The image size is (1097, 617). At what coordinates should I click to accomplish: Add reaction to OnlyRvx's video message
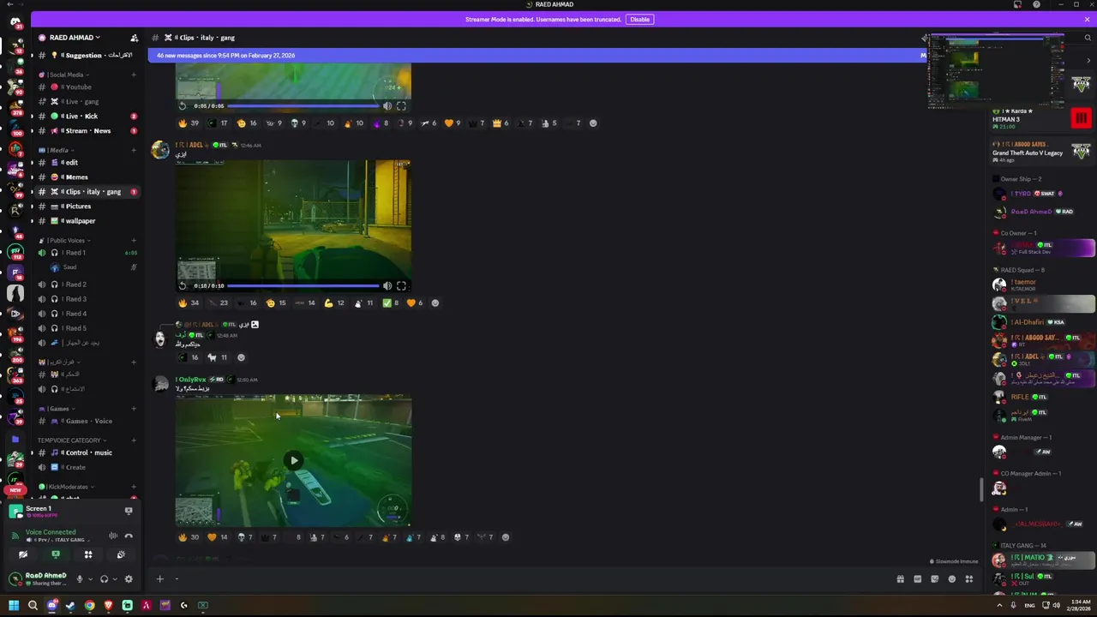click(x=506, y=537)
